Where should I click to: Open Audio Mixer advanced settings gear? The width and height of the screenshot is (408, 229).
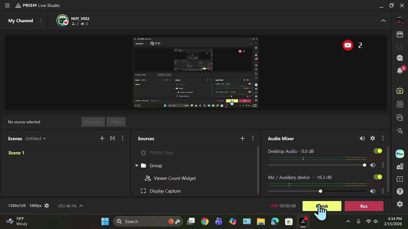373,138
